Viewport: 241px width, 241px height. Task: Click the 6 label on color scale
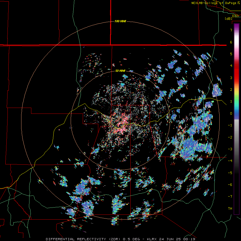(x=231, y=42)
